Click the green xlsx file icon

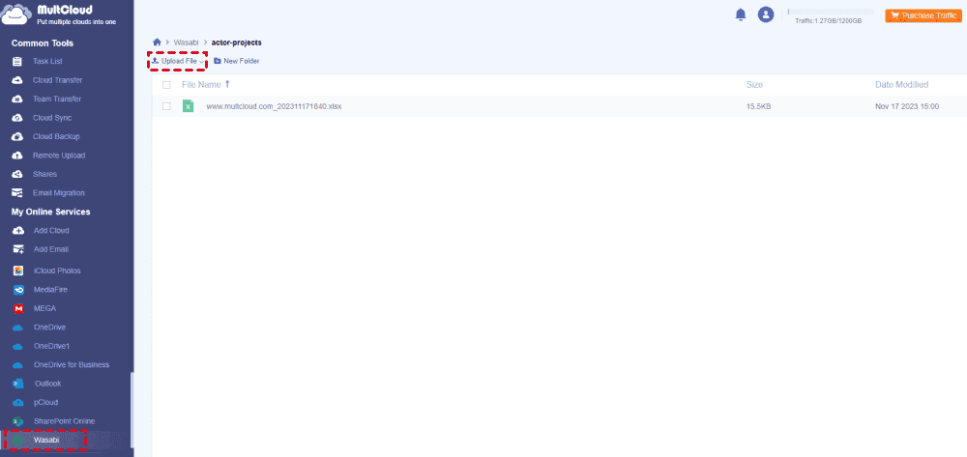coord(189,106)
